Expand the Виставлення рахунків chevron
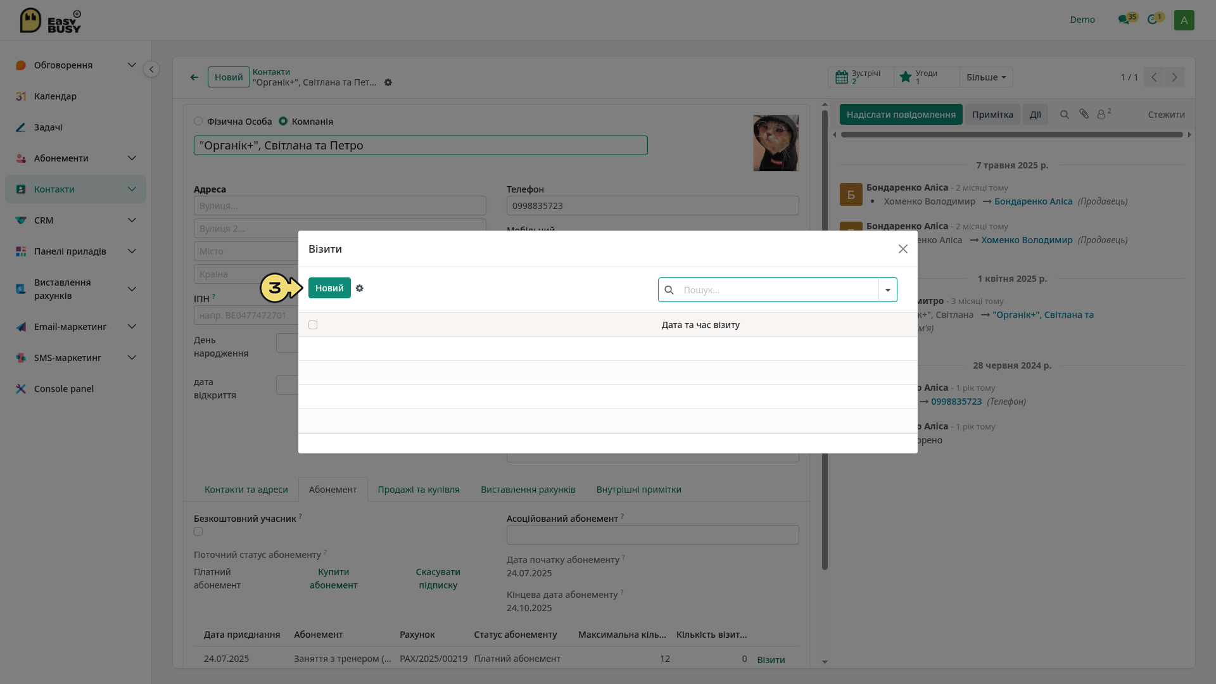 click(x=132, y=289)
